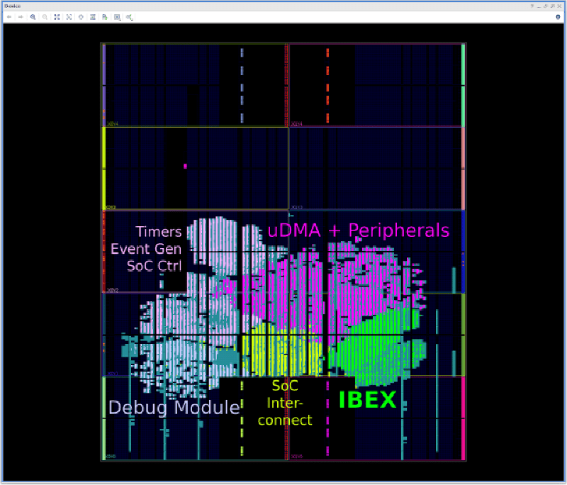Go forward to the next view position
Viewport: 567px width, 485px height.
(20, 16)
